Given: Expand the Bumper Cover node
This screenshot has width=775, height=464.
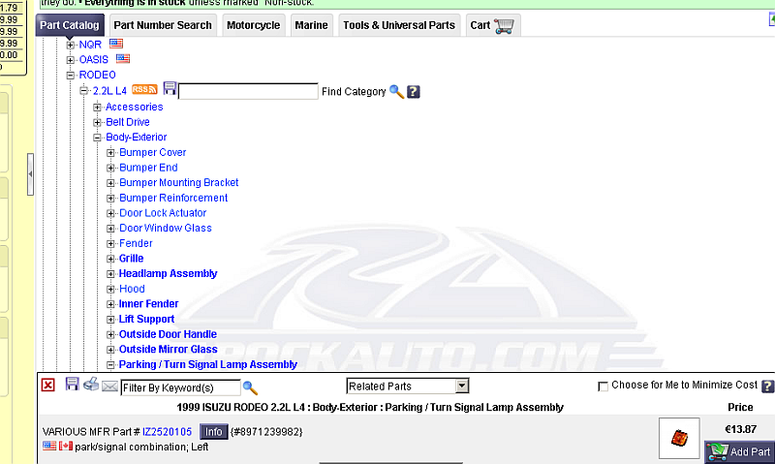Looking at the screenshot, I should pos(110,153).
